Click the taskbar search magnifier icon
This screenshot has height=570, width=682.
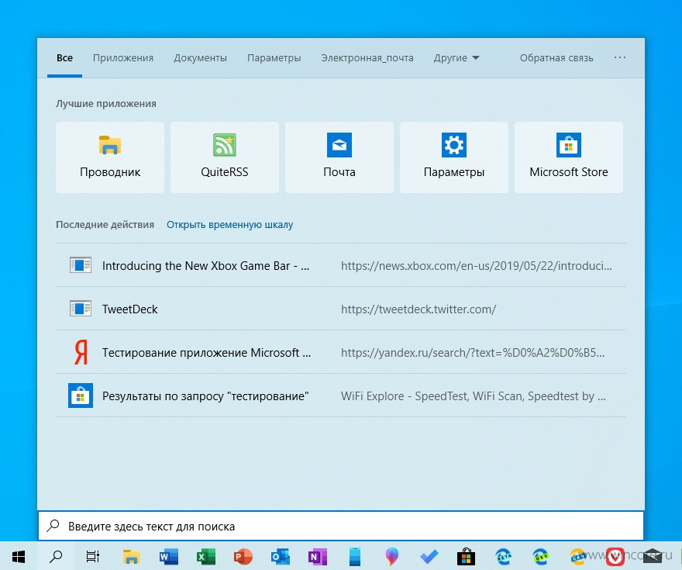pos(56,556)
